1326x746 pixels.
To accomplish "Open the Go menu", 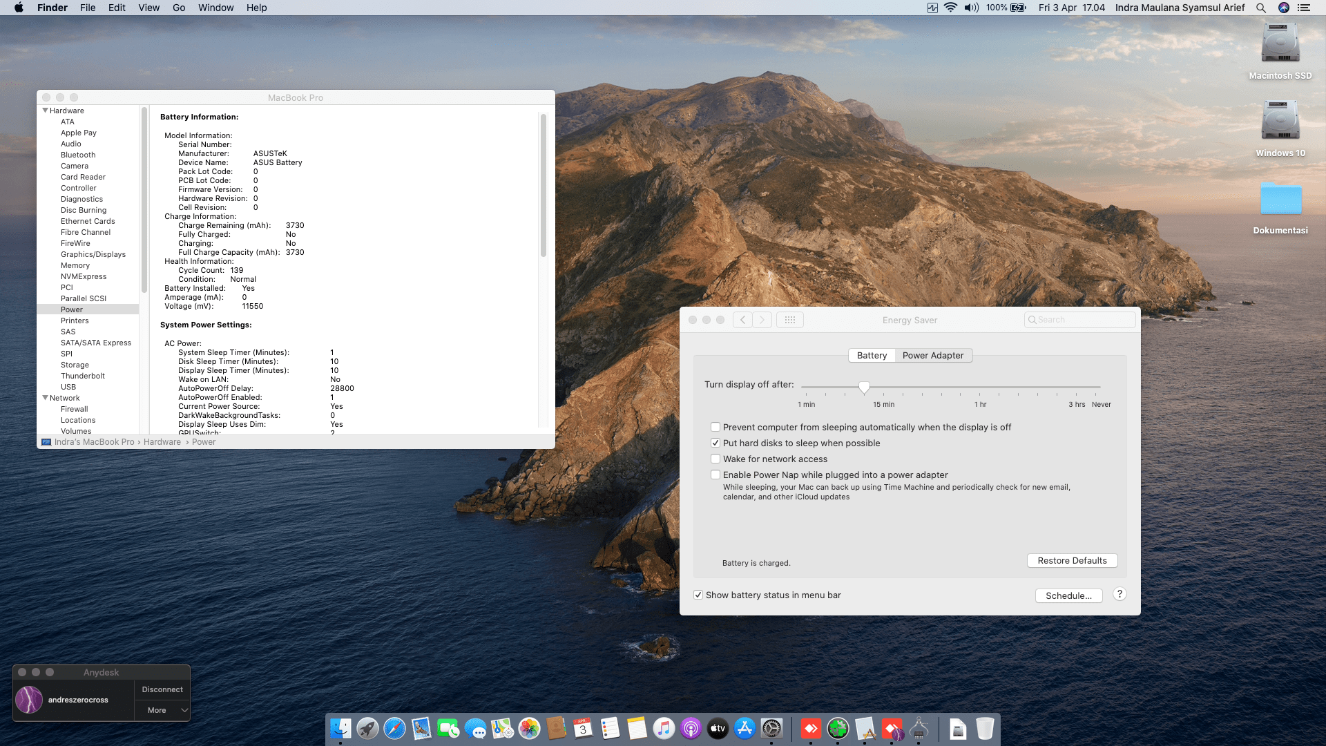I will point(179,8).
